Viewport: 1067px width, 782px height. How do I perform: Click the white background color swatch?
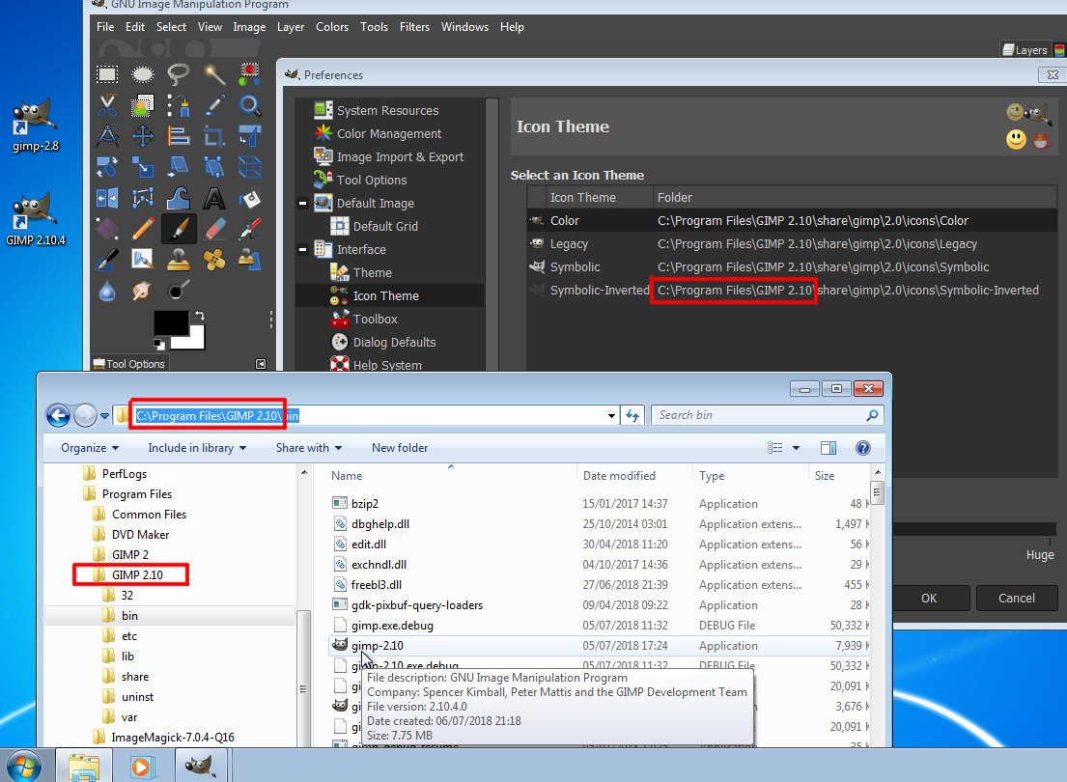pyautogui.click(x=196, y=338)
